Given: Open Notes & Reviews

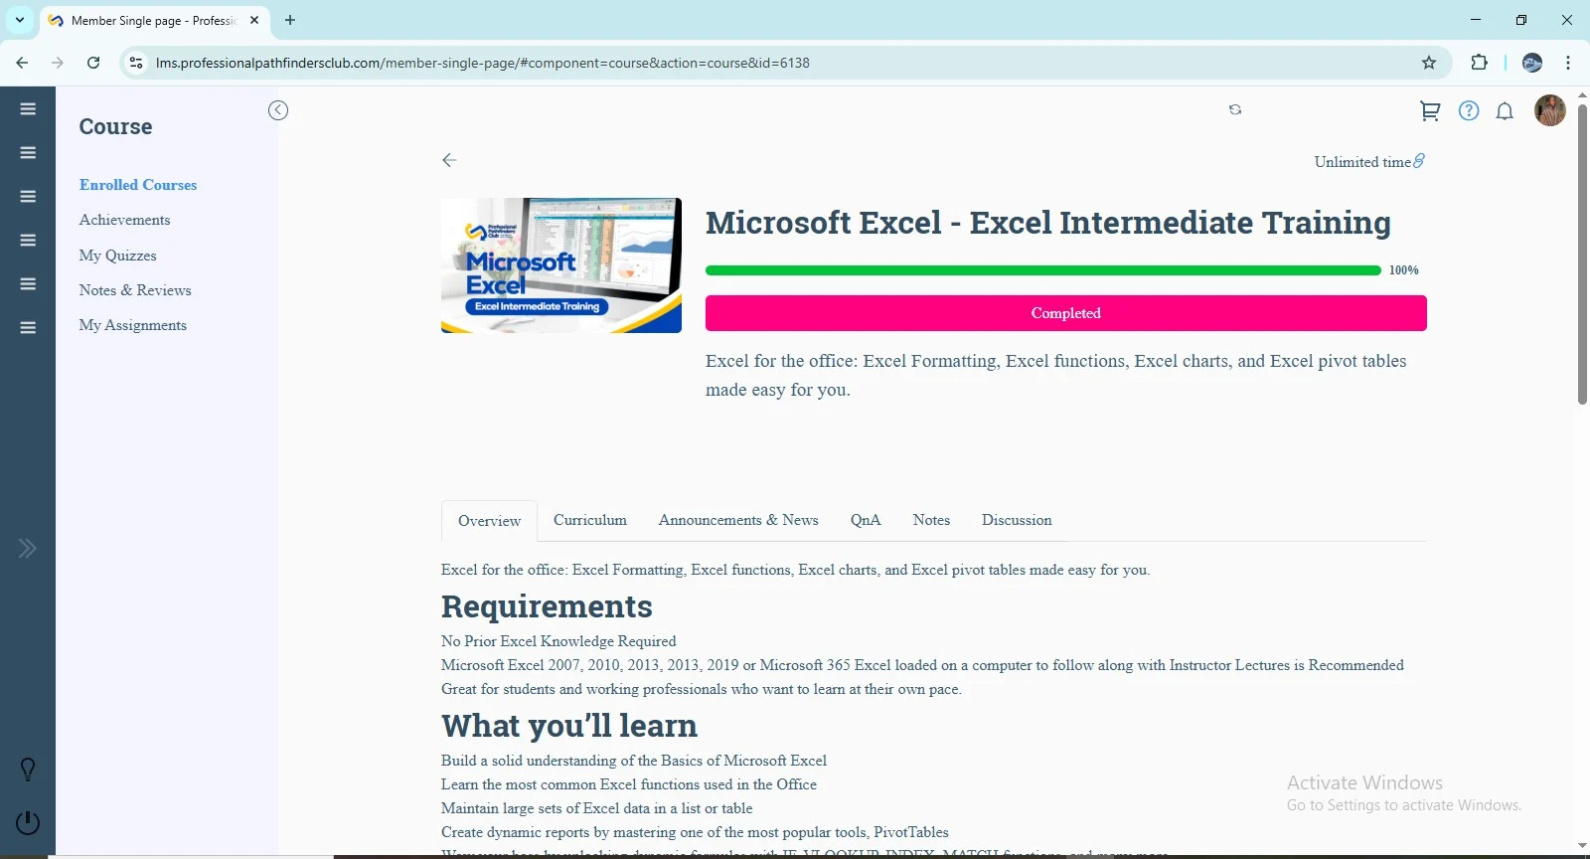Looking at the screenshot, I should point(135,290).
